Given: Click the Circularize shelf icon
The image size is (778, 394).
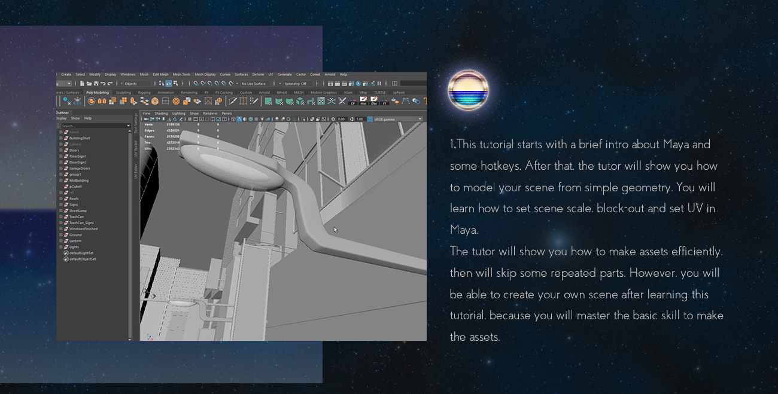Looking at the screenshot, I should click(x=176, y=101).
